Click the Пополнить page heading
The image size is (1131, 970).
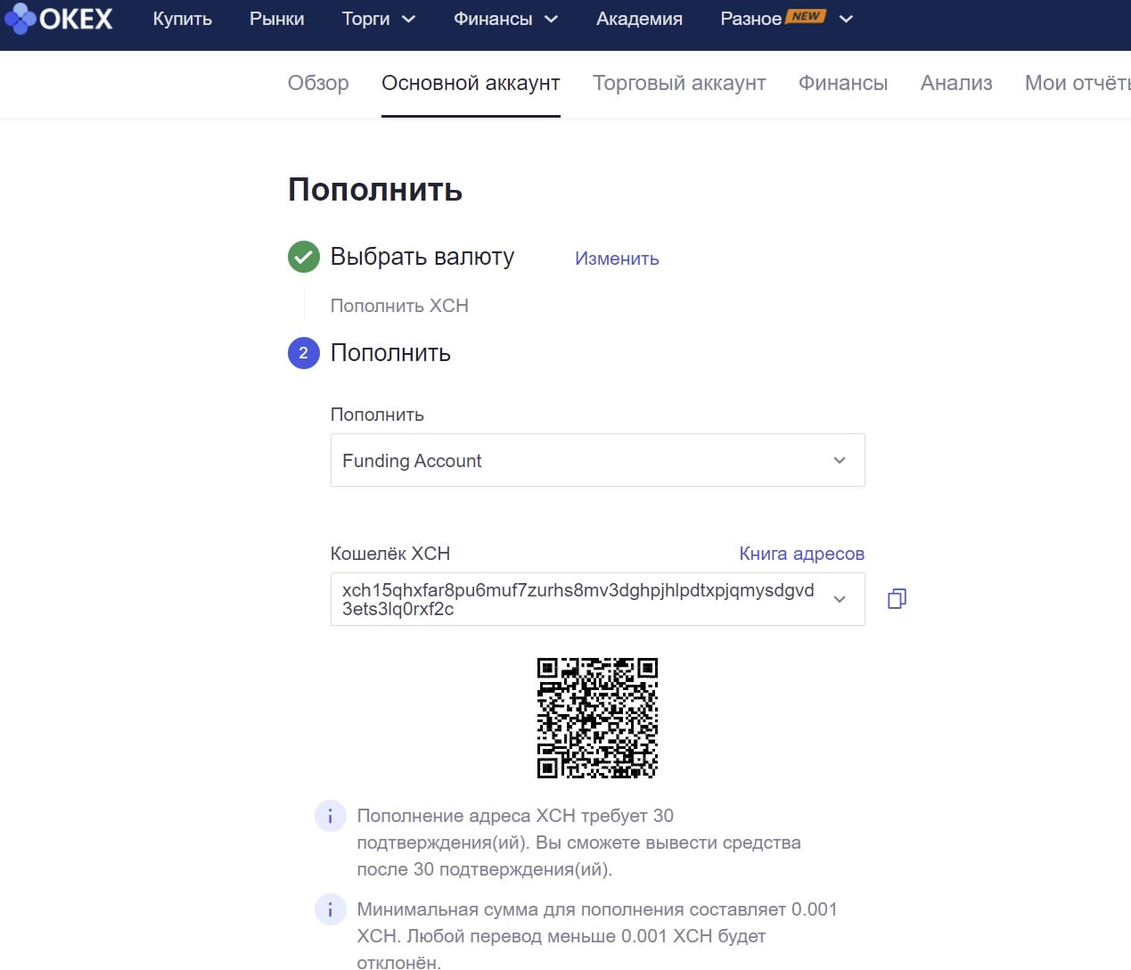pos(375,190)
